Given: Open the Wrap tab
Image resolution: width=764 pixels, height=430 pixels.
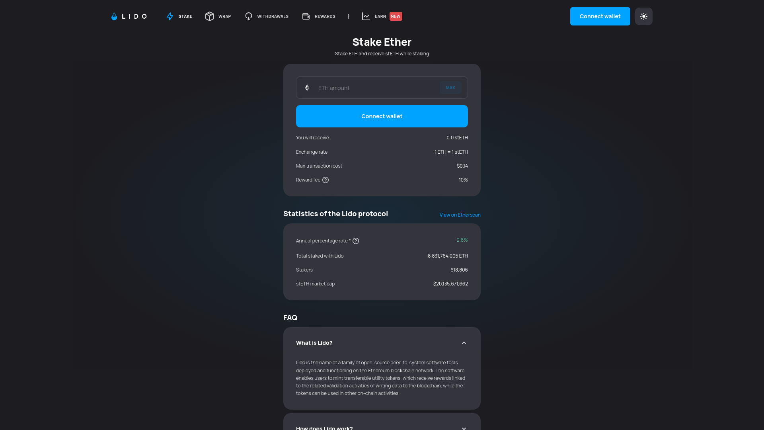Looking at the screenshot, I should 218,16.
